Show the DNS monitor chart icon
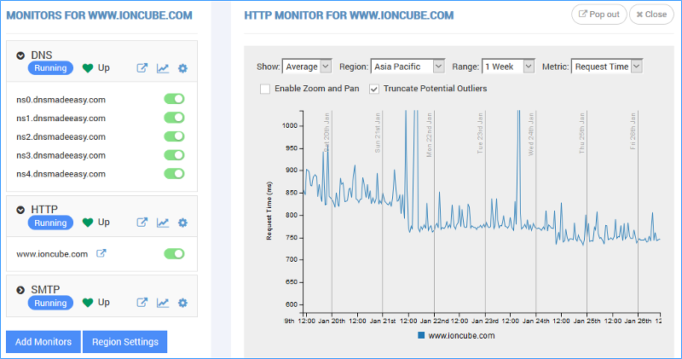This screenshot has height=359, width=682. [162, 68]
